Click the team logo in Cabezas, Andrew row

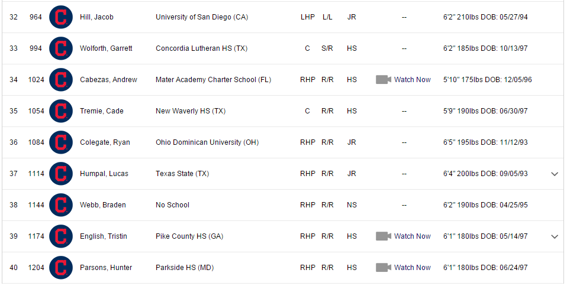pyautogui.click(x=60, y=80)
